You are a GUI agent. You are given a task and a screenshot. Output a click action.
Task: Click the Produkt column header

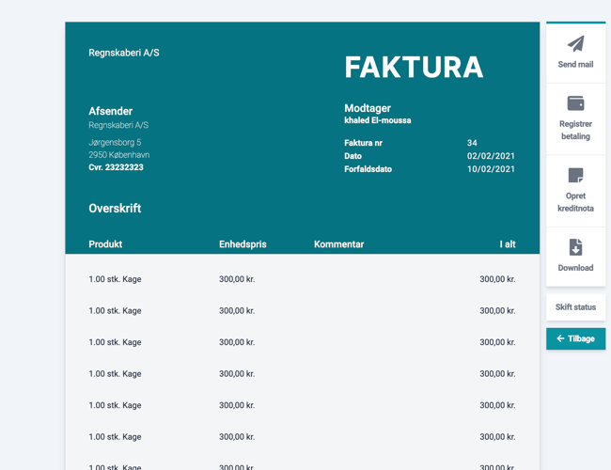tap(105, 244)
